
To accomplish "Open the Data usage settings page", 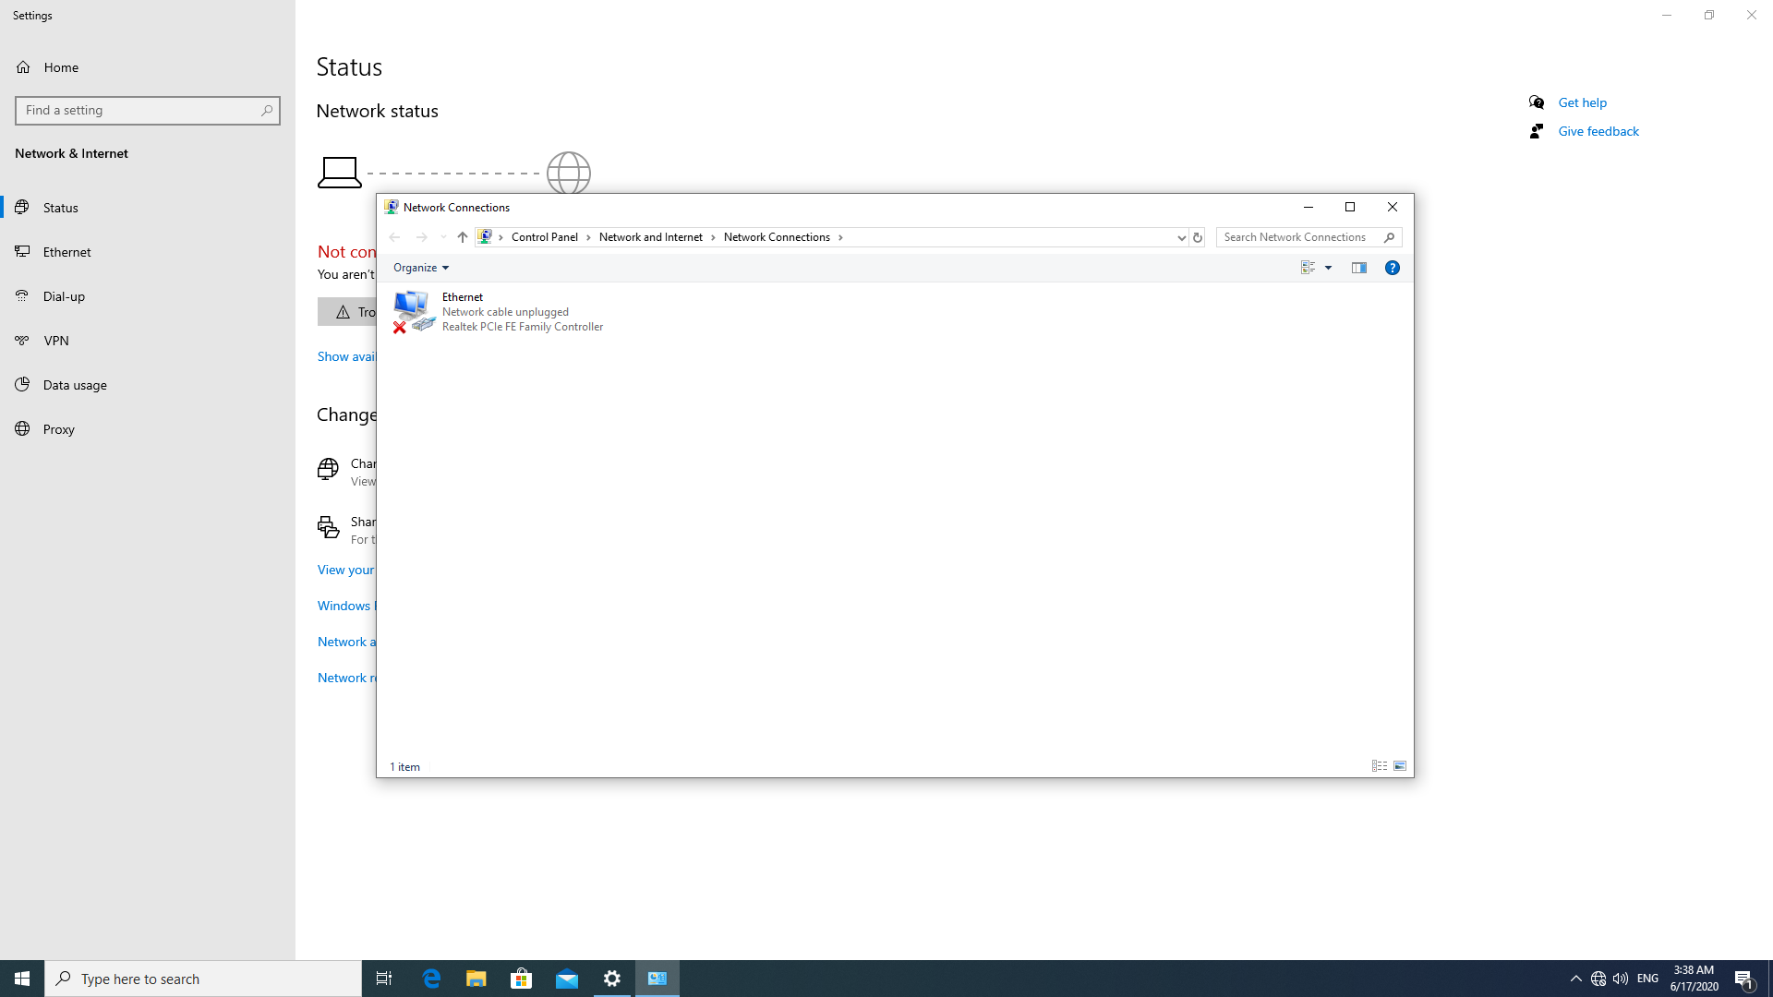I will tap(148, 385).
